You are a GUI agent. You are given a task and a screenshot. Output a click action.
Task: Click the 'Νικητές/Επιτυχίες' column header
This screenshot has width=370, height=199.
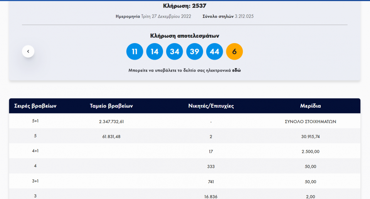coord(211,106)
